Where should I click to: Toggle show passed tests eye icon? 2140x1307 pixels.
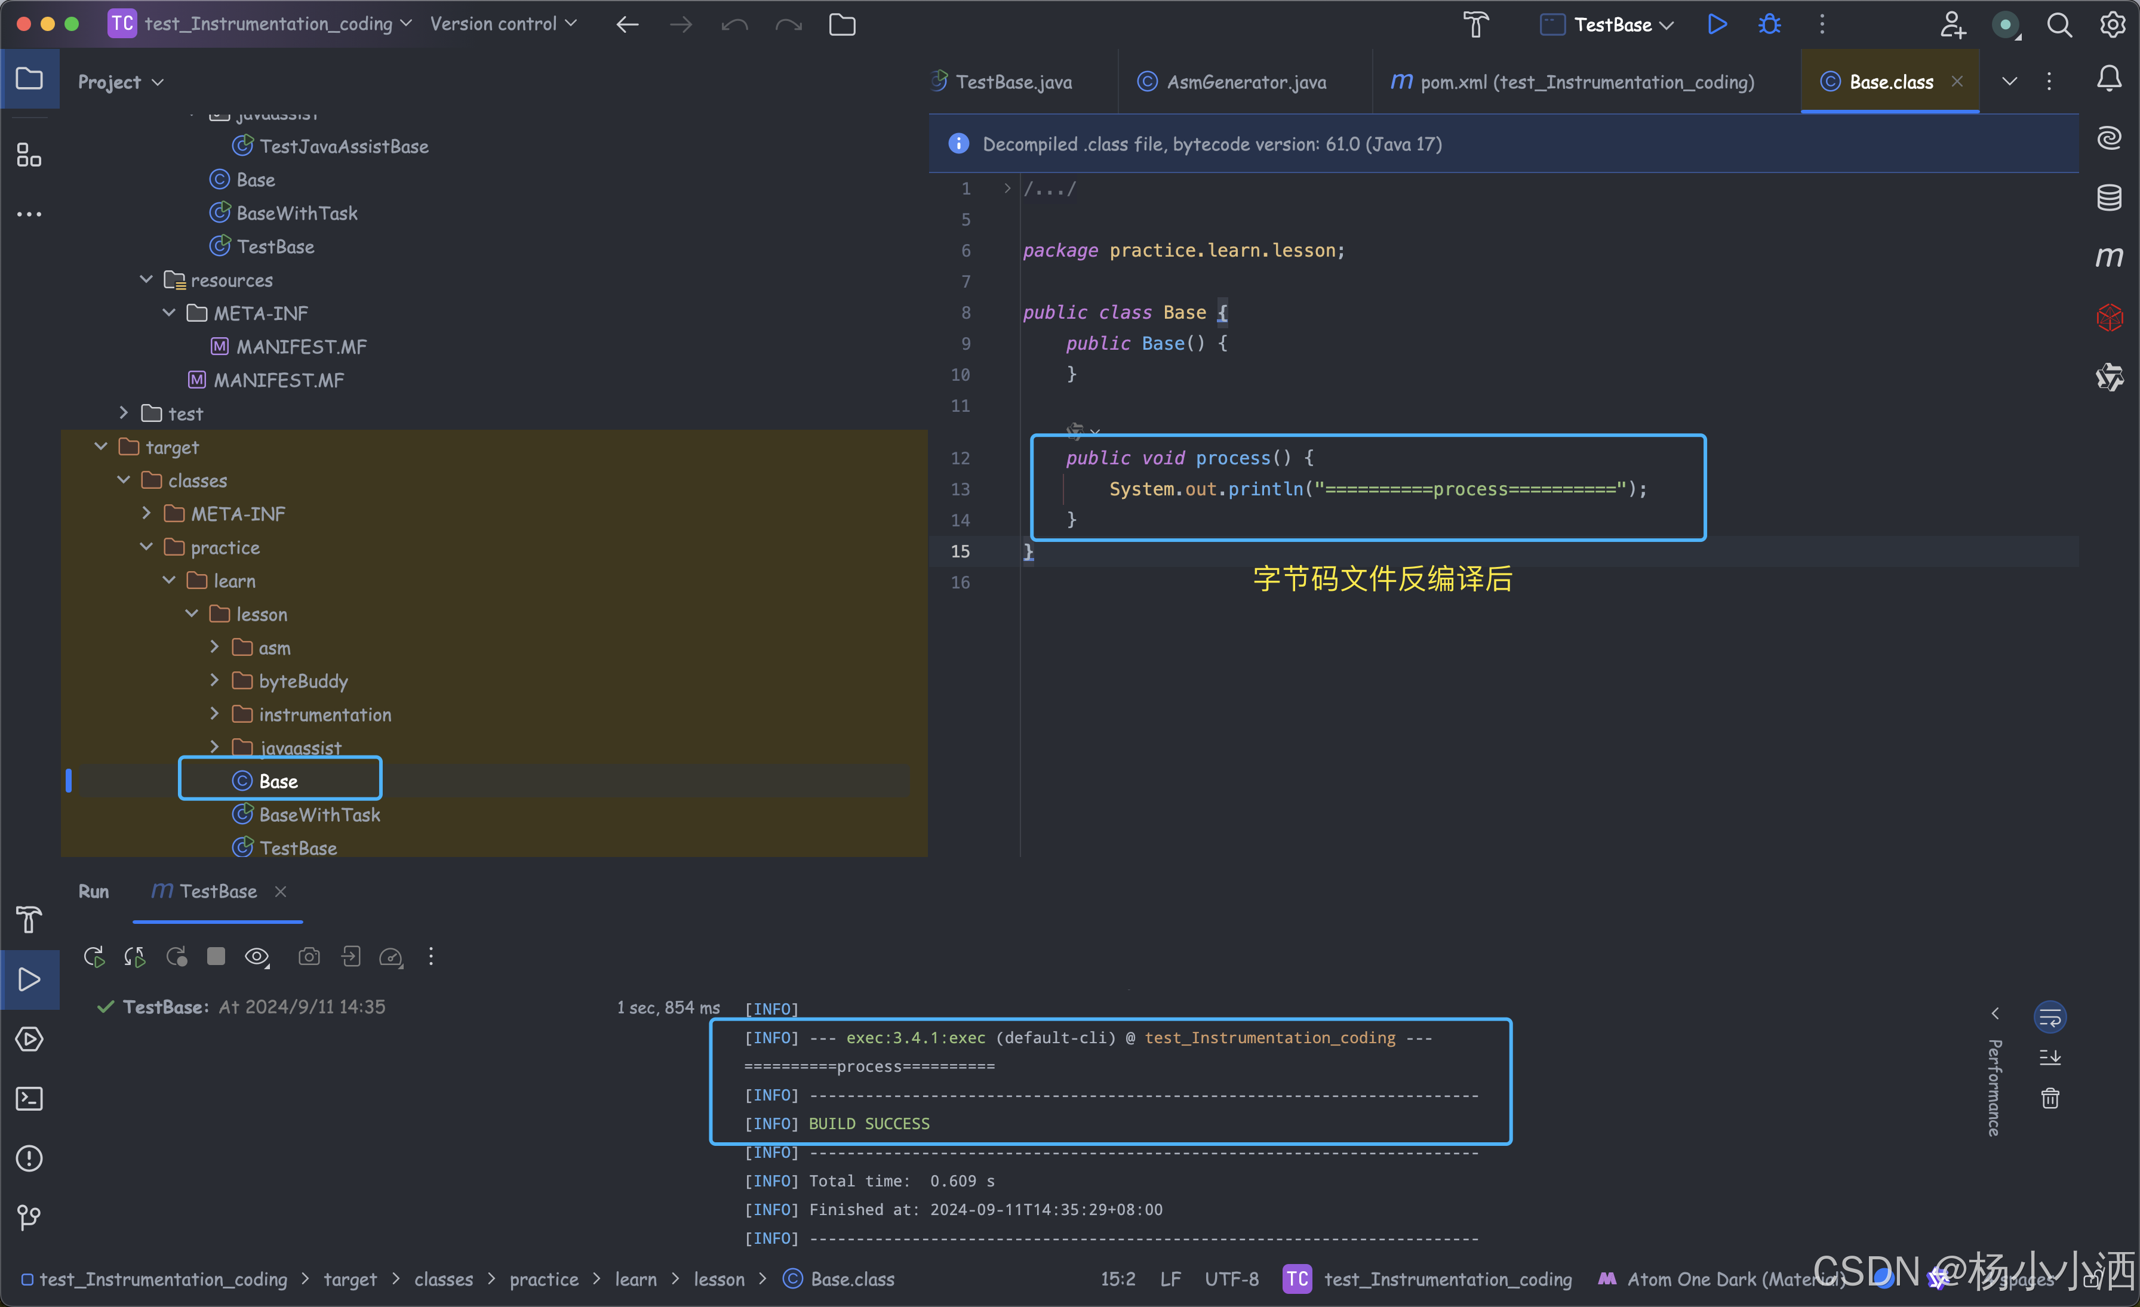pyautogui.click(x=257, y=957)
